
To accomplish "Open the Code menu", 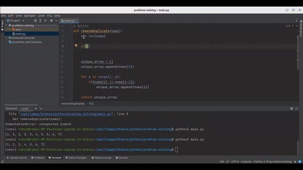I will click(41, 16).
